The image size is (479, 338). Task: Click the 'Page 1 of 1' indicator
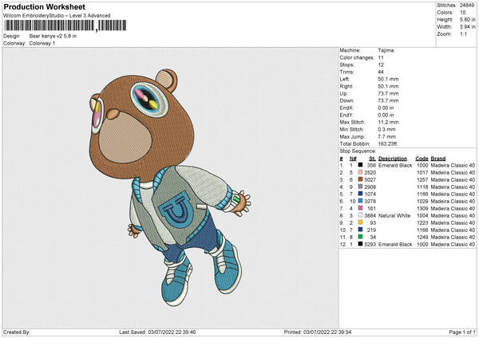pos(462,332)
